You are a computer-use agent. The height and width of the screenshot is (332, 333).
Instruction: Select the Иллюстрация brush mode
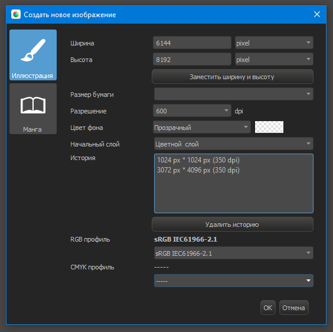[x=33, y=55]
